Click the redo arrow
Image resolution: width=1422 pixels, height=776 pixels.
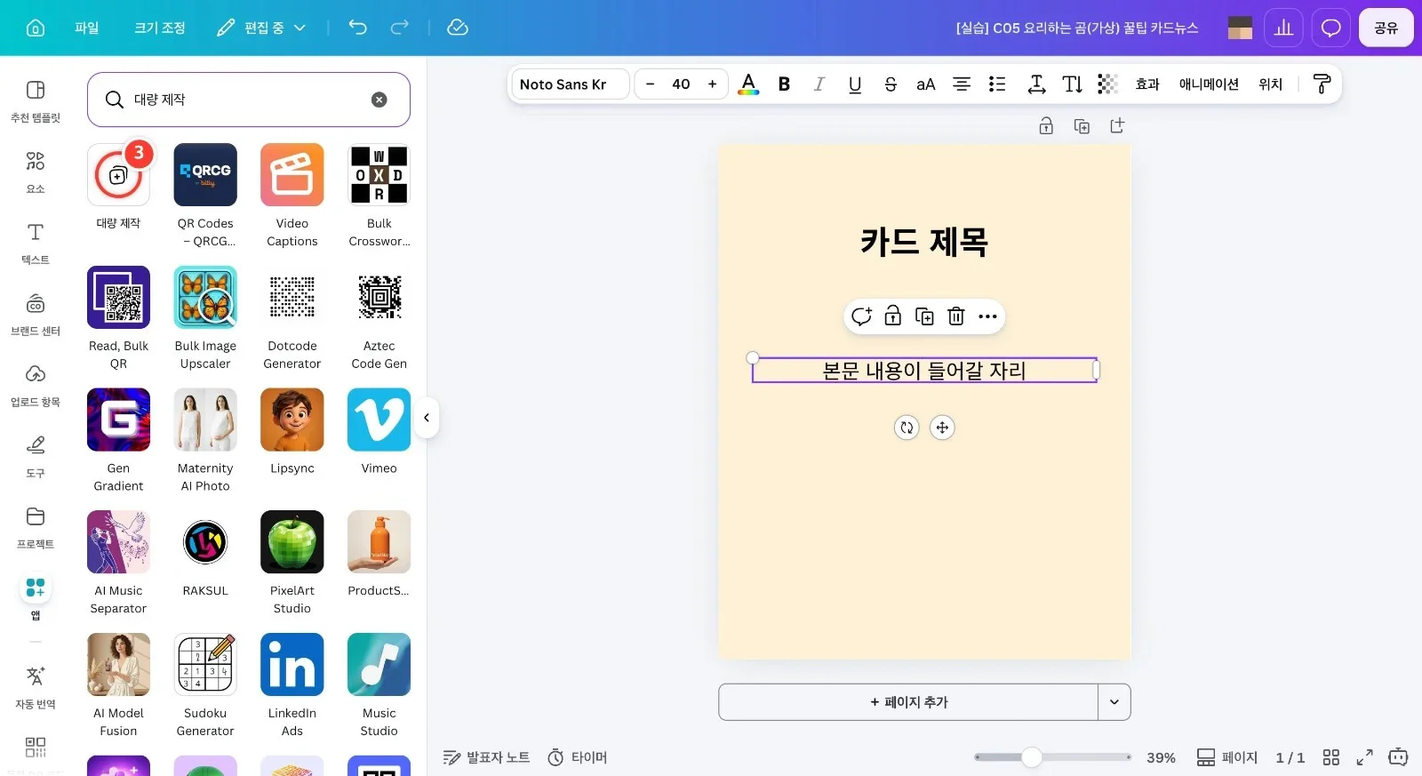point(400,28)
